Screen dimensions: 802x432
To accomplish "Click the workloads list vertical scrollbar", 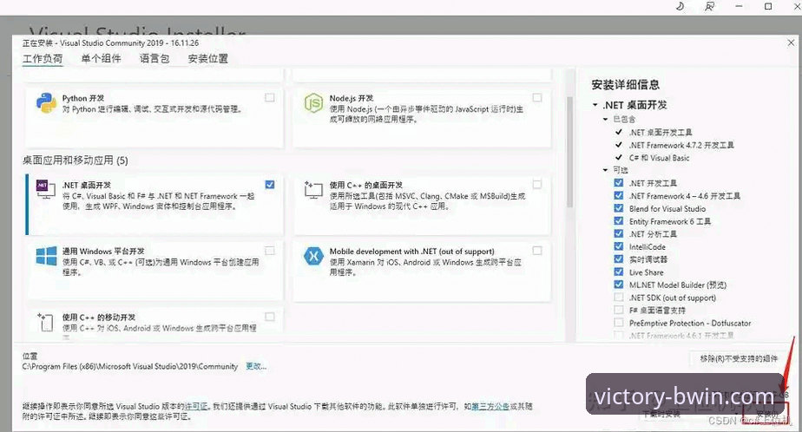I will [x=569, y=153].
